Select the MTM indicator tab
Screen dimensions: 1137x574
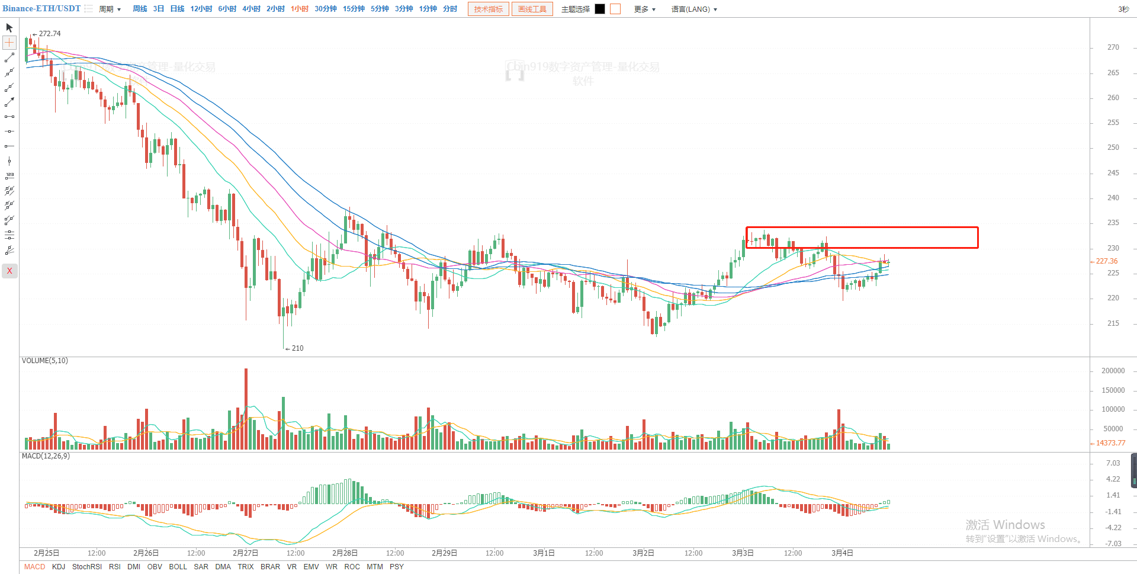pyautogui.click(x=375, y=567)
